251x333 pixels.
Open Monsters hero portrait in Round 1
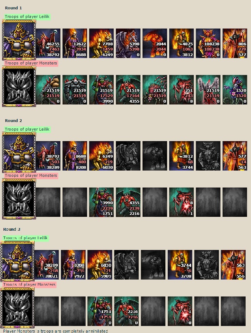click(19, 87)
